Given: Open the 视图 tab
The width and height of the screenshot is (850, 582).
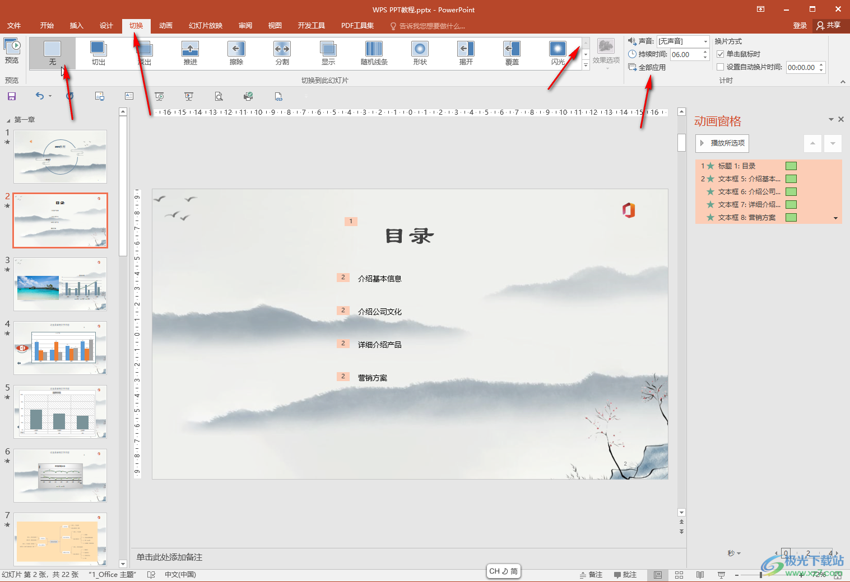Looking at the screenshot, I should (275, 26).
